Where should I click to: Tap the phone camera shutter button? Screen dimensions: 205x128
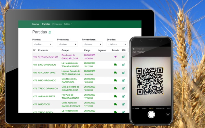(x=151, y=115)
